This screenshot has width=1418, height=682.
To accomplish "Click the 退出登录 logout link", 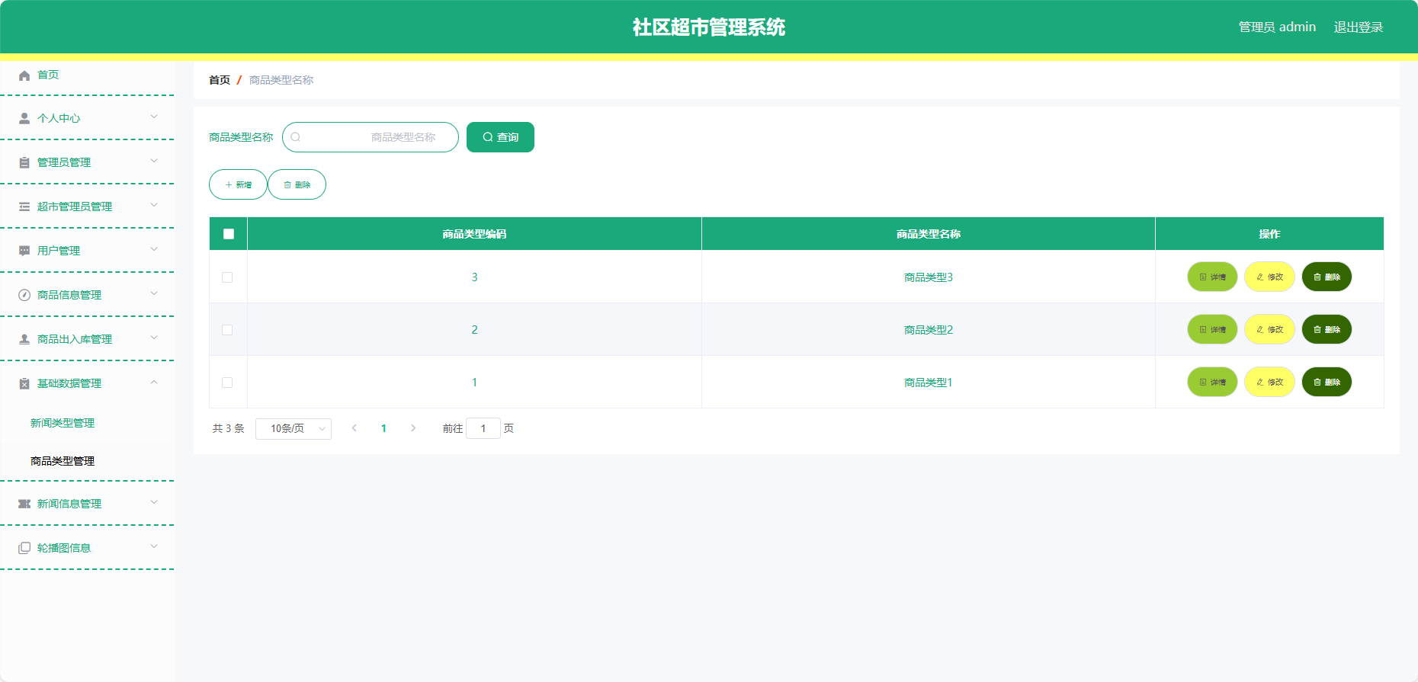I will point(1358,27).
